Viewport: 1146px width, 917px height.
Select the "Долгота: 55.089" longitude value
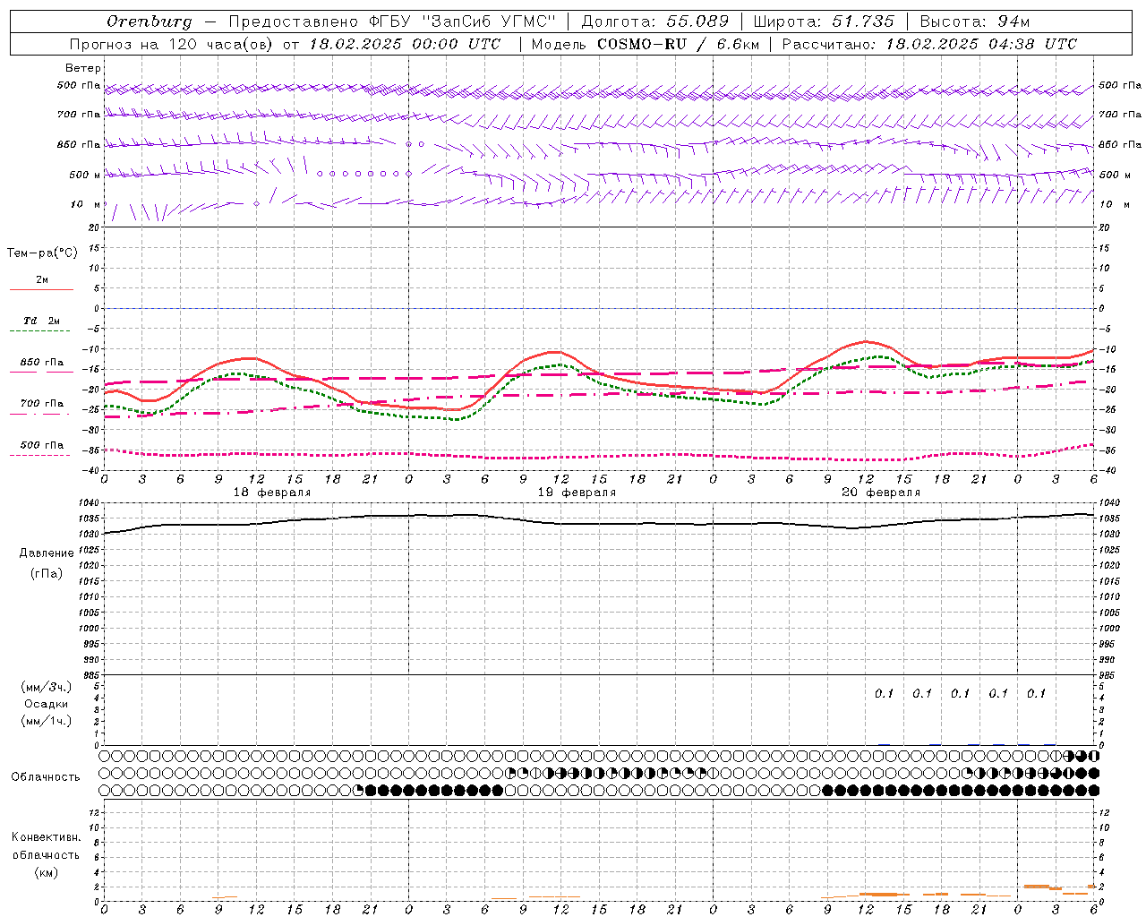pyautogui.click(x=654, y=21)
